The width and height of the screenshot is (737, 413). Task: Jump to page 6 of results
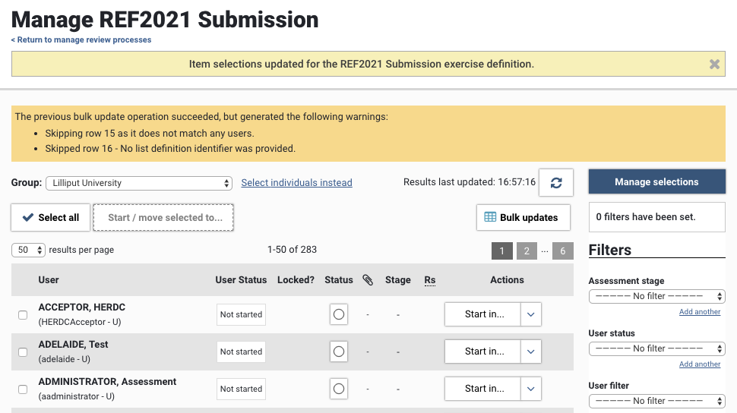point(562,251)
